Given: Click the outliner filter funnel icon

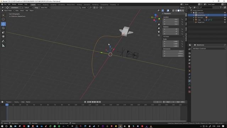Looking at the screenshot, I should pos(221,7).
